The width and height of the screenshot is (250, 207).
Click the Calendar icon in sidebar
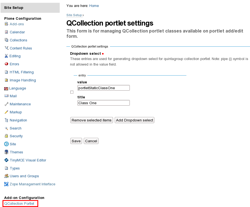[6, 32]
